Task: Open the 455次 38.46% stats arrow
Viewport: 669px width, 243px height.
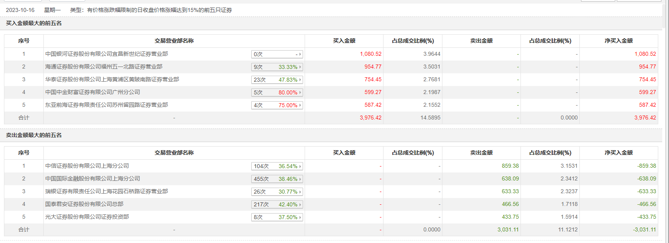Action: [300, 179]
